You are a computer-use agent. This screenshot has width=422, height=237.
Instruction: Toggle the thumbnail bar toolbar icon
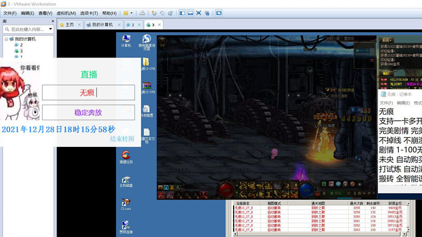(190, 13)
